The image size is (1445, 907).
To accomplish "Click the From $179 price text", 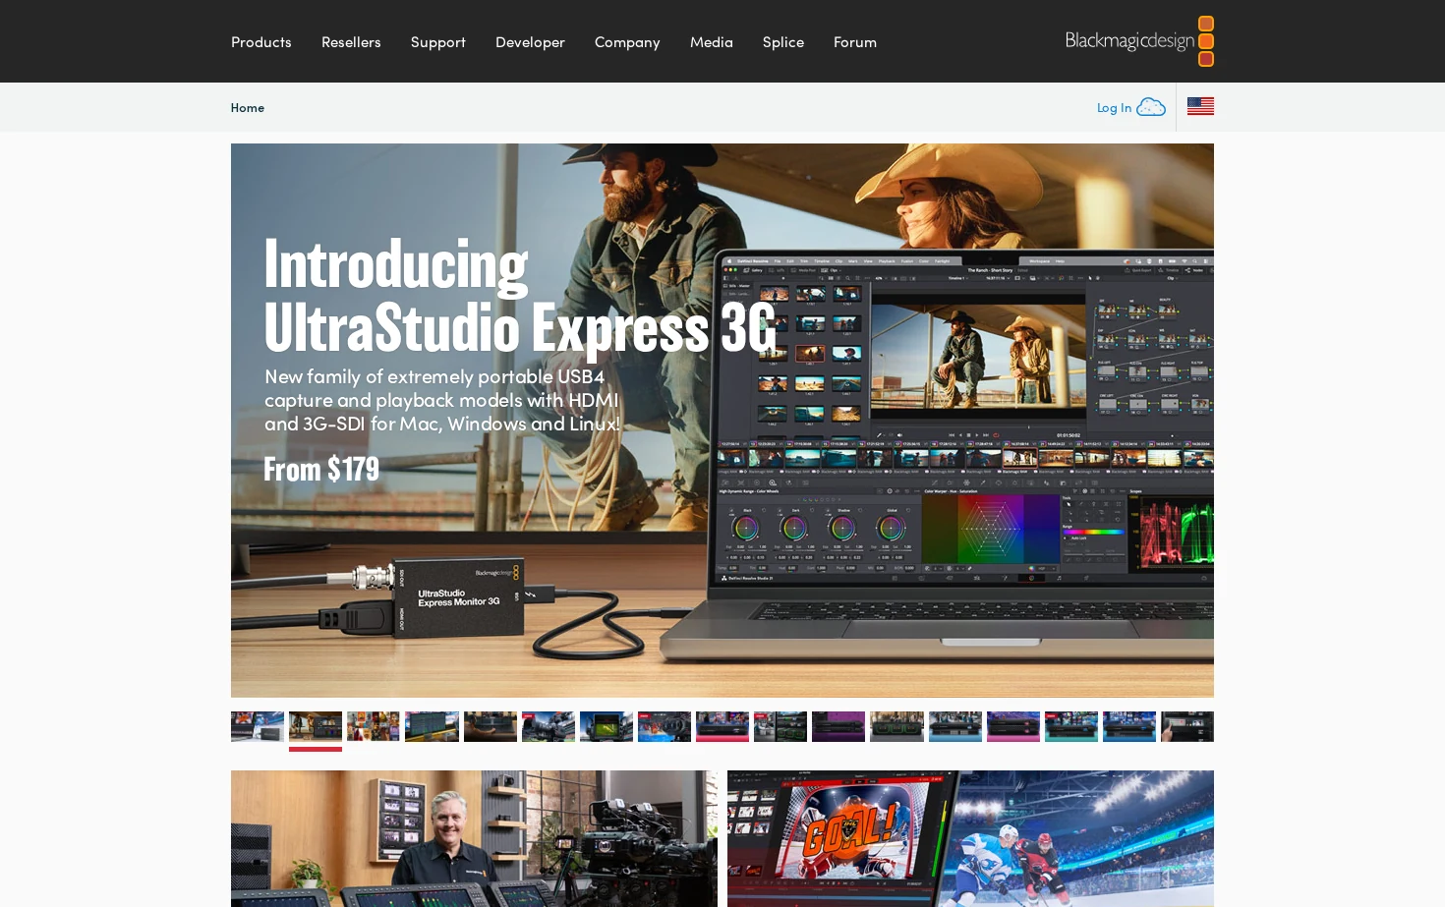I will click(321, 469).
